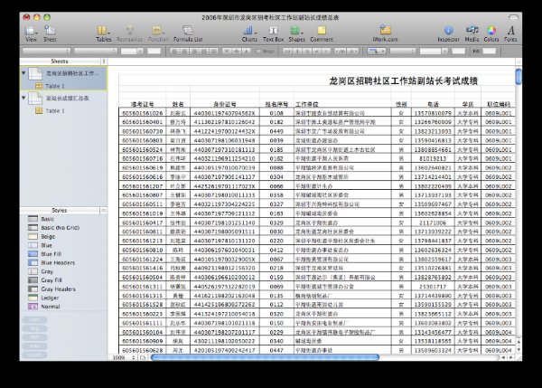542x388 pixels.
Task: Toggle the Wrap text checkbox
Action: (x=258, y=52)
